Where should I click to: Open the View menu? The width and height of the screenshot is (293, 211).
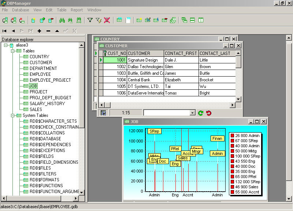[x=37, y=10]
